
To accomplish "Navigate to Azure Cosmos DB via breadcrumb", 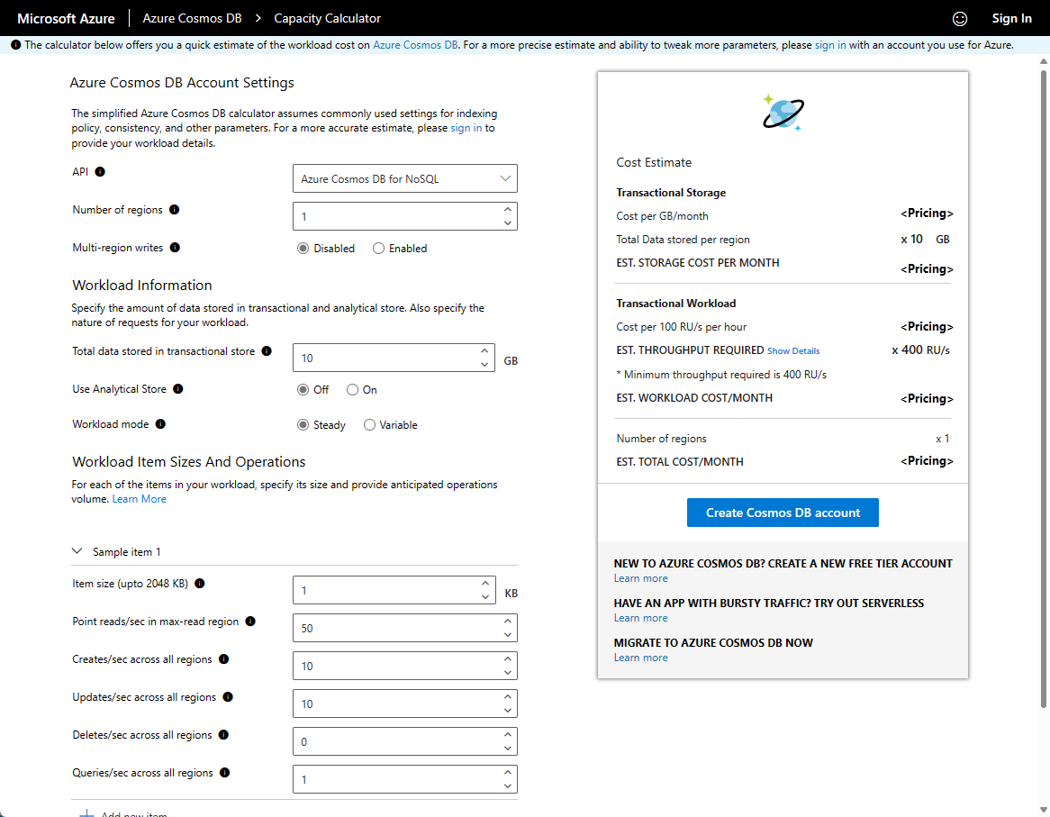I will (191, 18).
